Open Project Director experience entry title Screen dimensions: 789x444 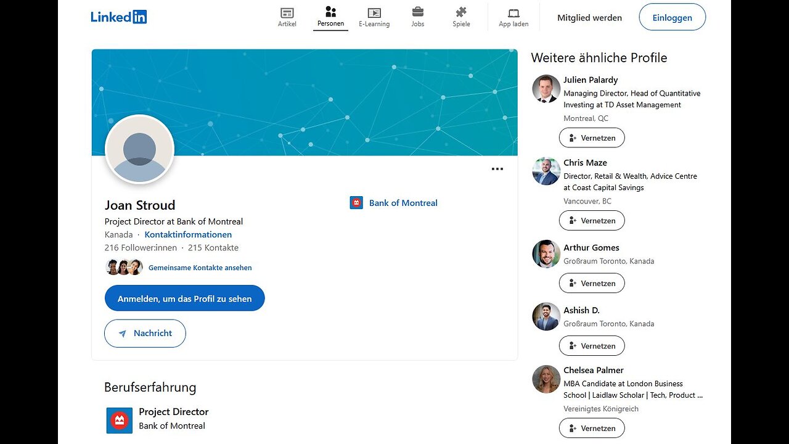pyautogui.click(x=174, y=411)
